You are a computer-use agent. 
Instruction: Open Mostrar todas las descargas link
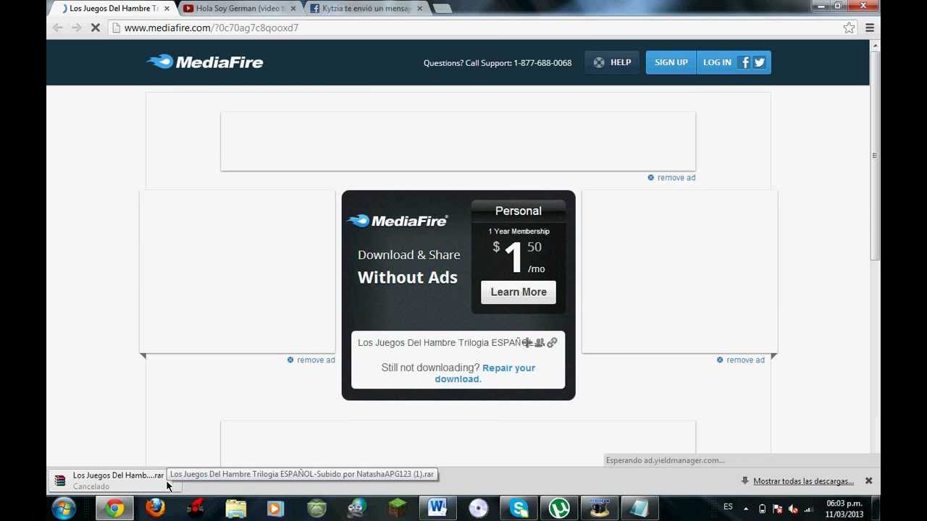[803, 481]
